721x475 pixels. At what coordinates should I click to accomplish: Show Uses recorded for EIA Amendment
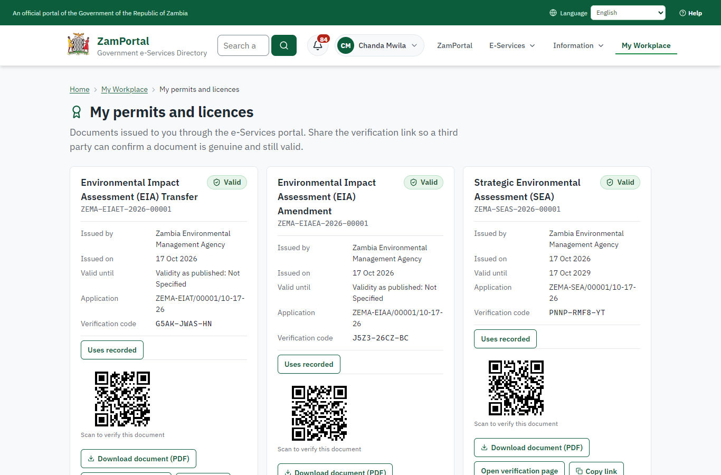click(309, 364)
